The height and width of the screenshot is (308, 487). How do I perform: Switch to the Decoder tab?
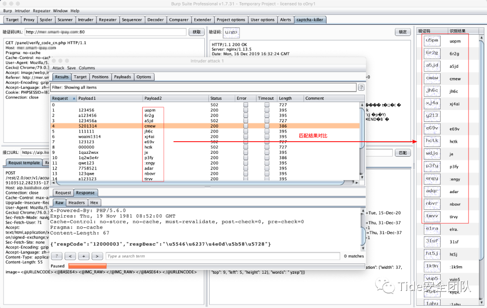coord(155,19)
